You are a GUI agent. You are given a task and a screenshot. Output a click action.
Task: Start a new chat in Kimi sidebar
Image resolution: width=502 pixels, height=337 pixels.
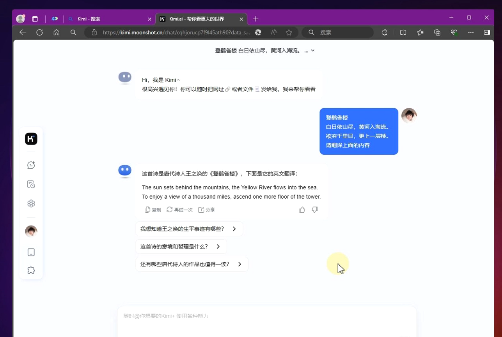31,165
